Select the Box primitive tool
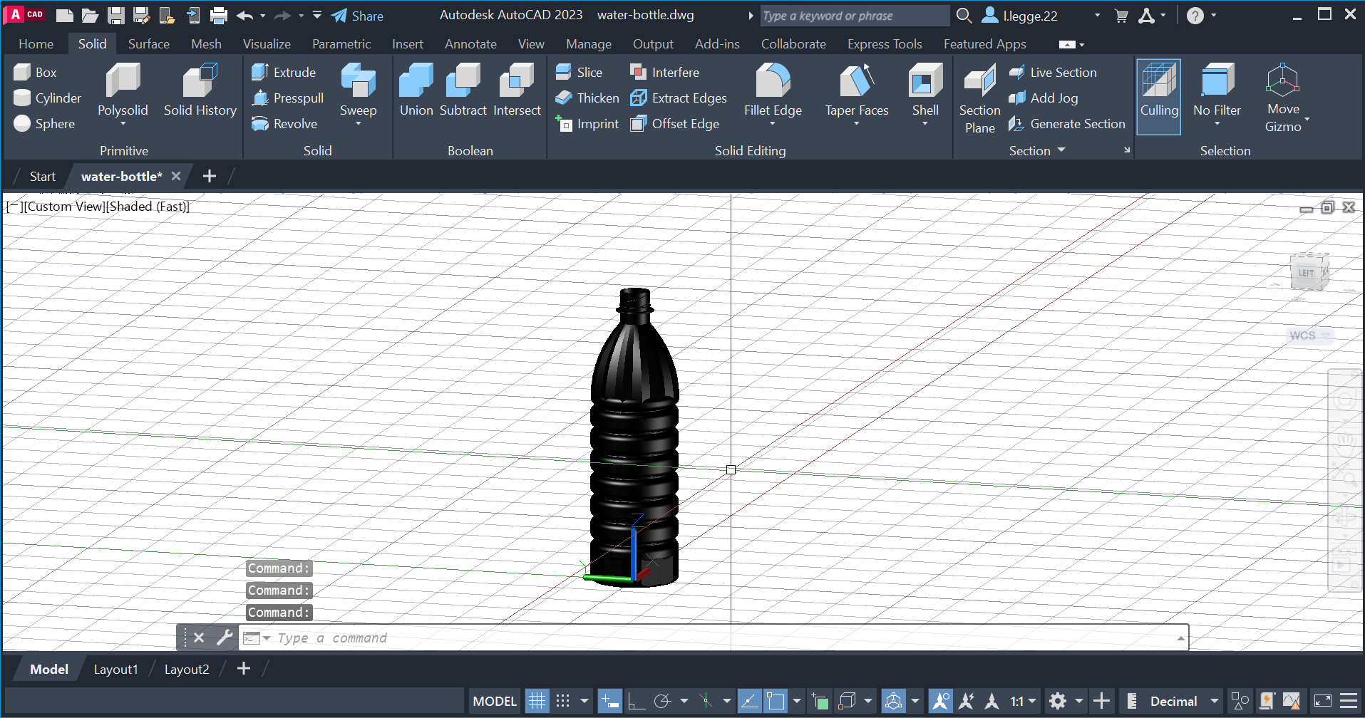This screenshot has width=1365, height=718. [x=36, y=72]
